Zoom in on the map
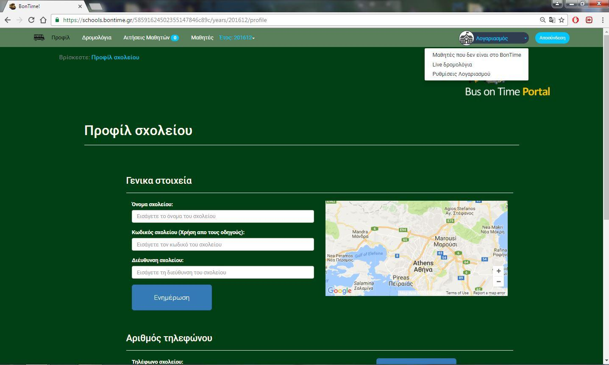 tap(498, 271)
